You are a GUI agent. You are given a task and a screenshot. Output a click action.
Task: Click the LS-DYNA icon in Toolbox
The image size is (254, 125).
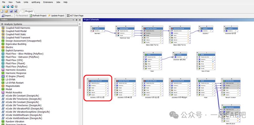3,79
